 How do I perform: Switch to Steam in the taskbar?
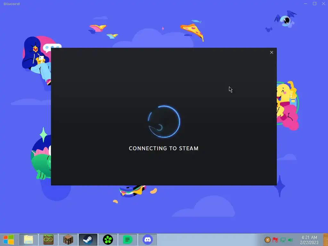88,240
